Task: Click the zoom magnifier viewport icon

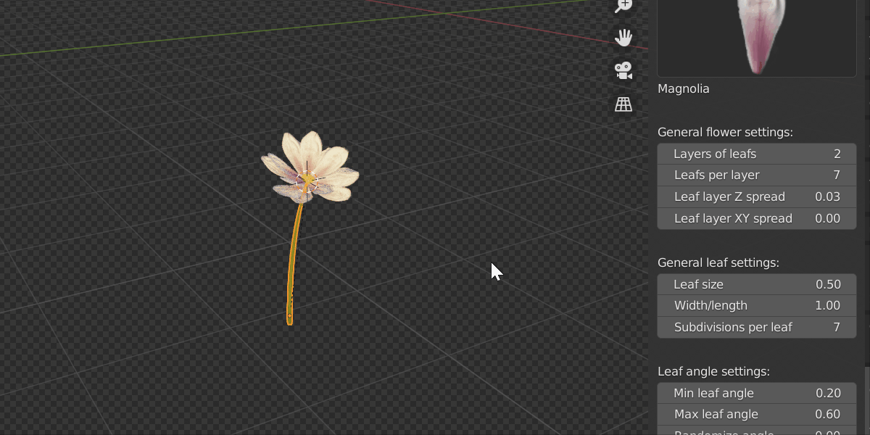Action: (623, 6)
